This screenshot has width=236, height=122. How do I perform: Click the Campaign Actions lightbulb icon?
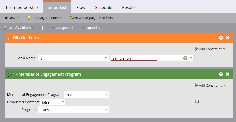point(29,18)
